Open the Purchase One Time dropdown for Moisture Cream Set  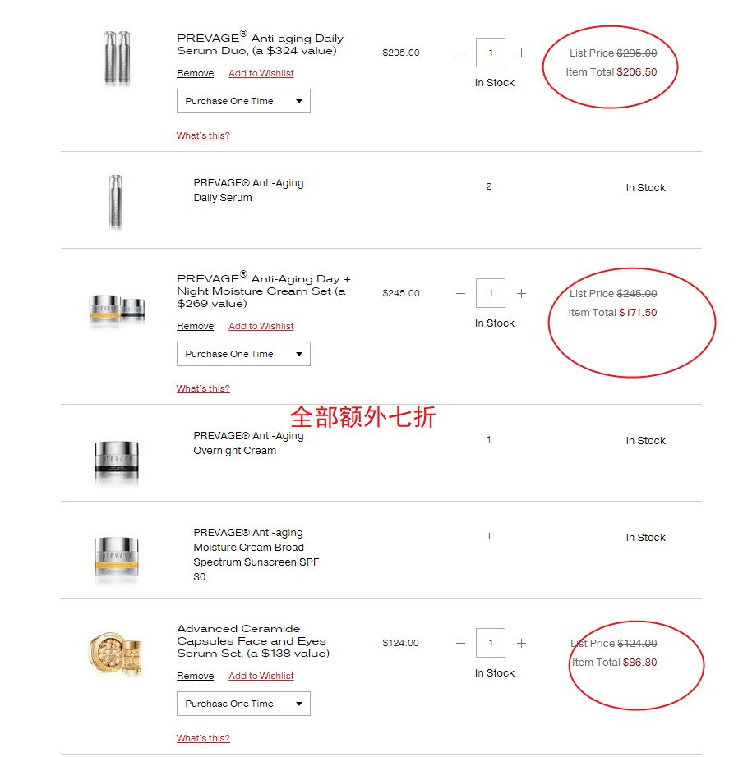click(x=242, y=354)
